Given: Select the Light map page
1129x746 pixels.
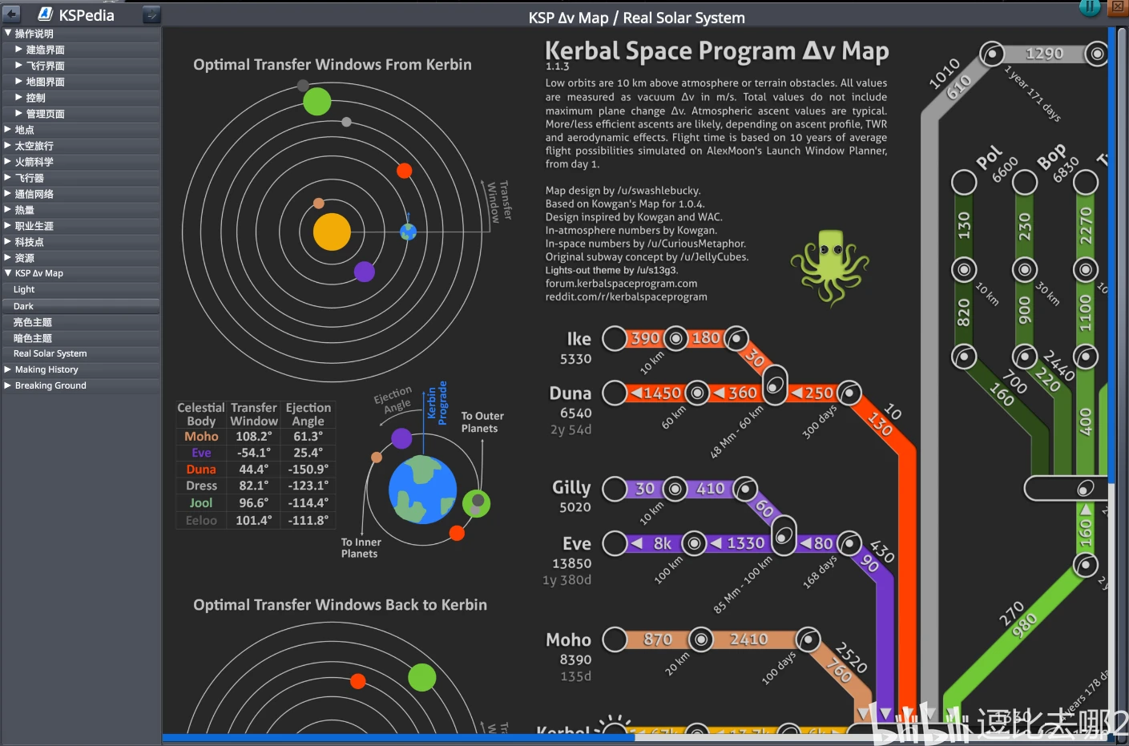Looking at the screenshot, I should (x=81, y=289).
